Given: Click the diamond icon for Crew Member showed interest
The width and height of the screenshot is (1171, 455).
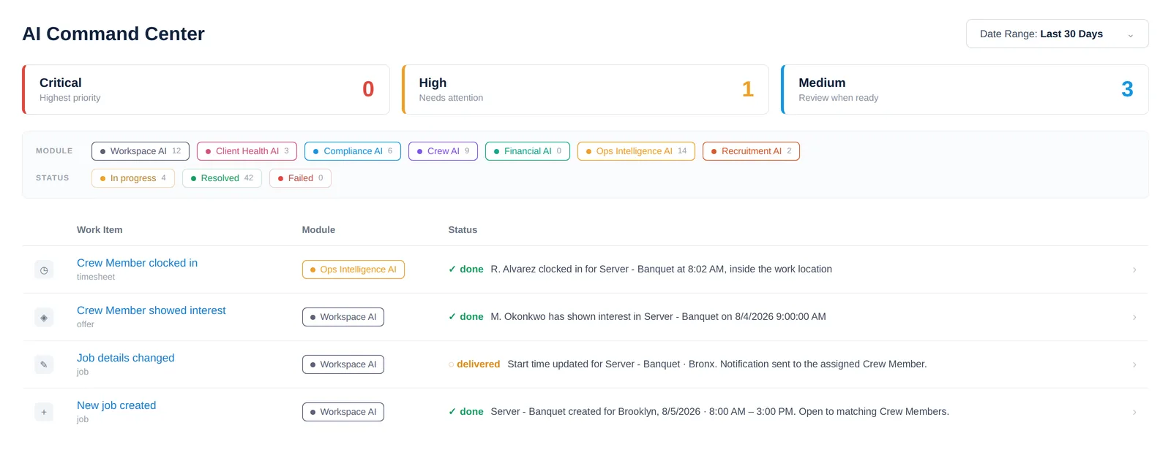Looking at the screenshot, I should (44, 318).
